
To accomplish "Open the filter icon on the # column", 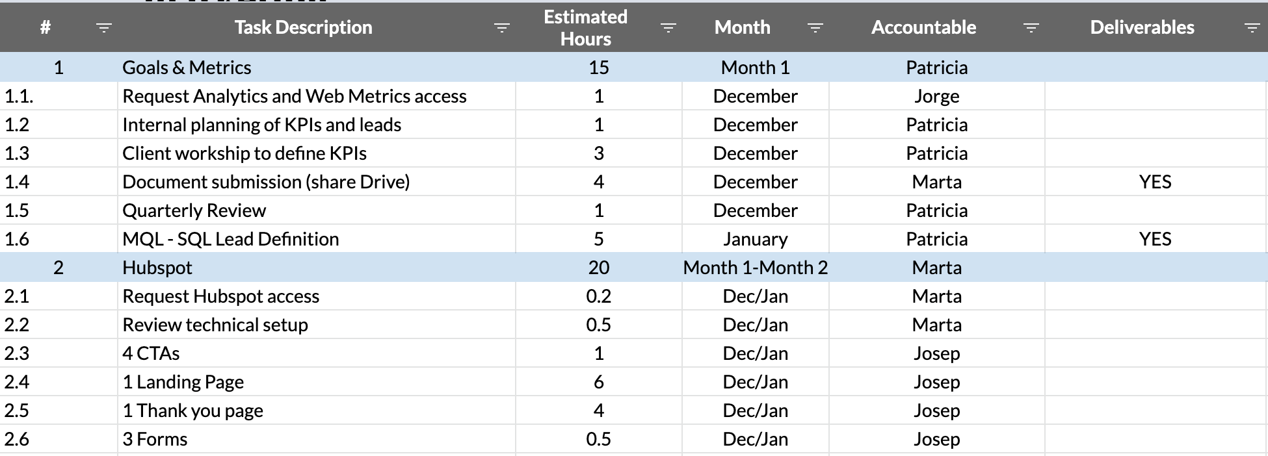I will pyautogui.click(x=103, y=28).
